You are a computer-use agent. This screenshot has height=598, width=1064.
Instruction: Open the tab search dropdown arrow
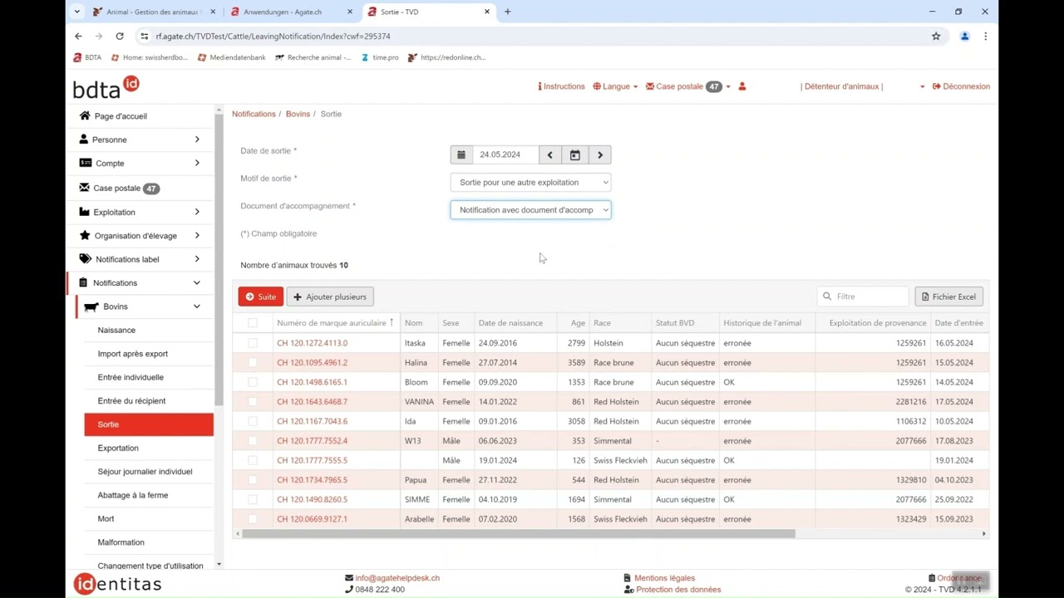click(77, 12)
